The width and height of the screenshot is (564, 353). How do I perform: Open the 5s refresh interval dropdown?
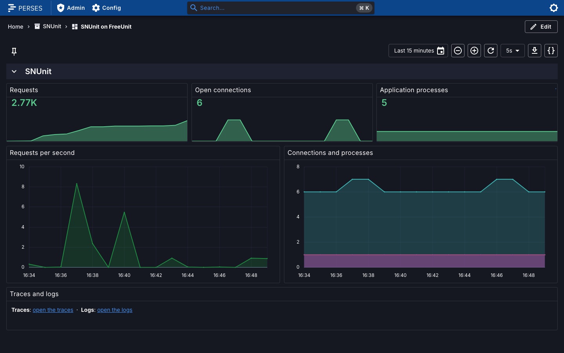513,51
